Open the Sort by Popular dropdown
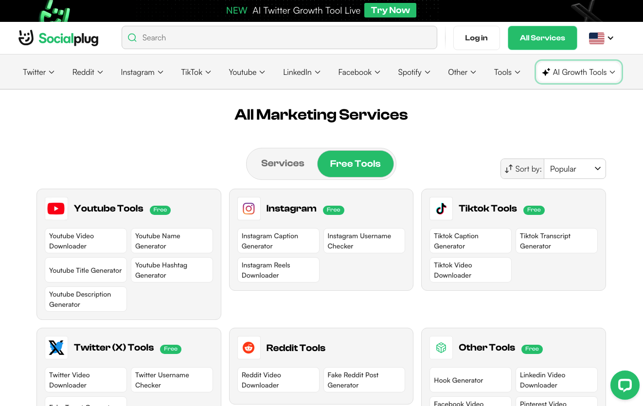Screen dimensions: 643x406 coord(574,169)
